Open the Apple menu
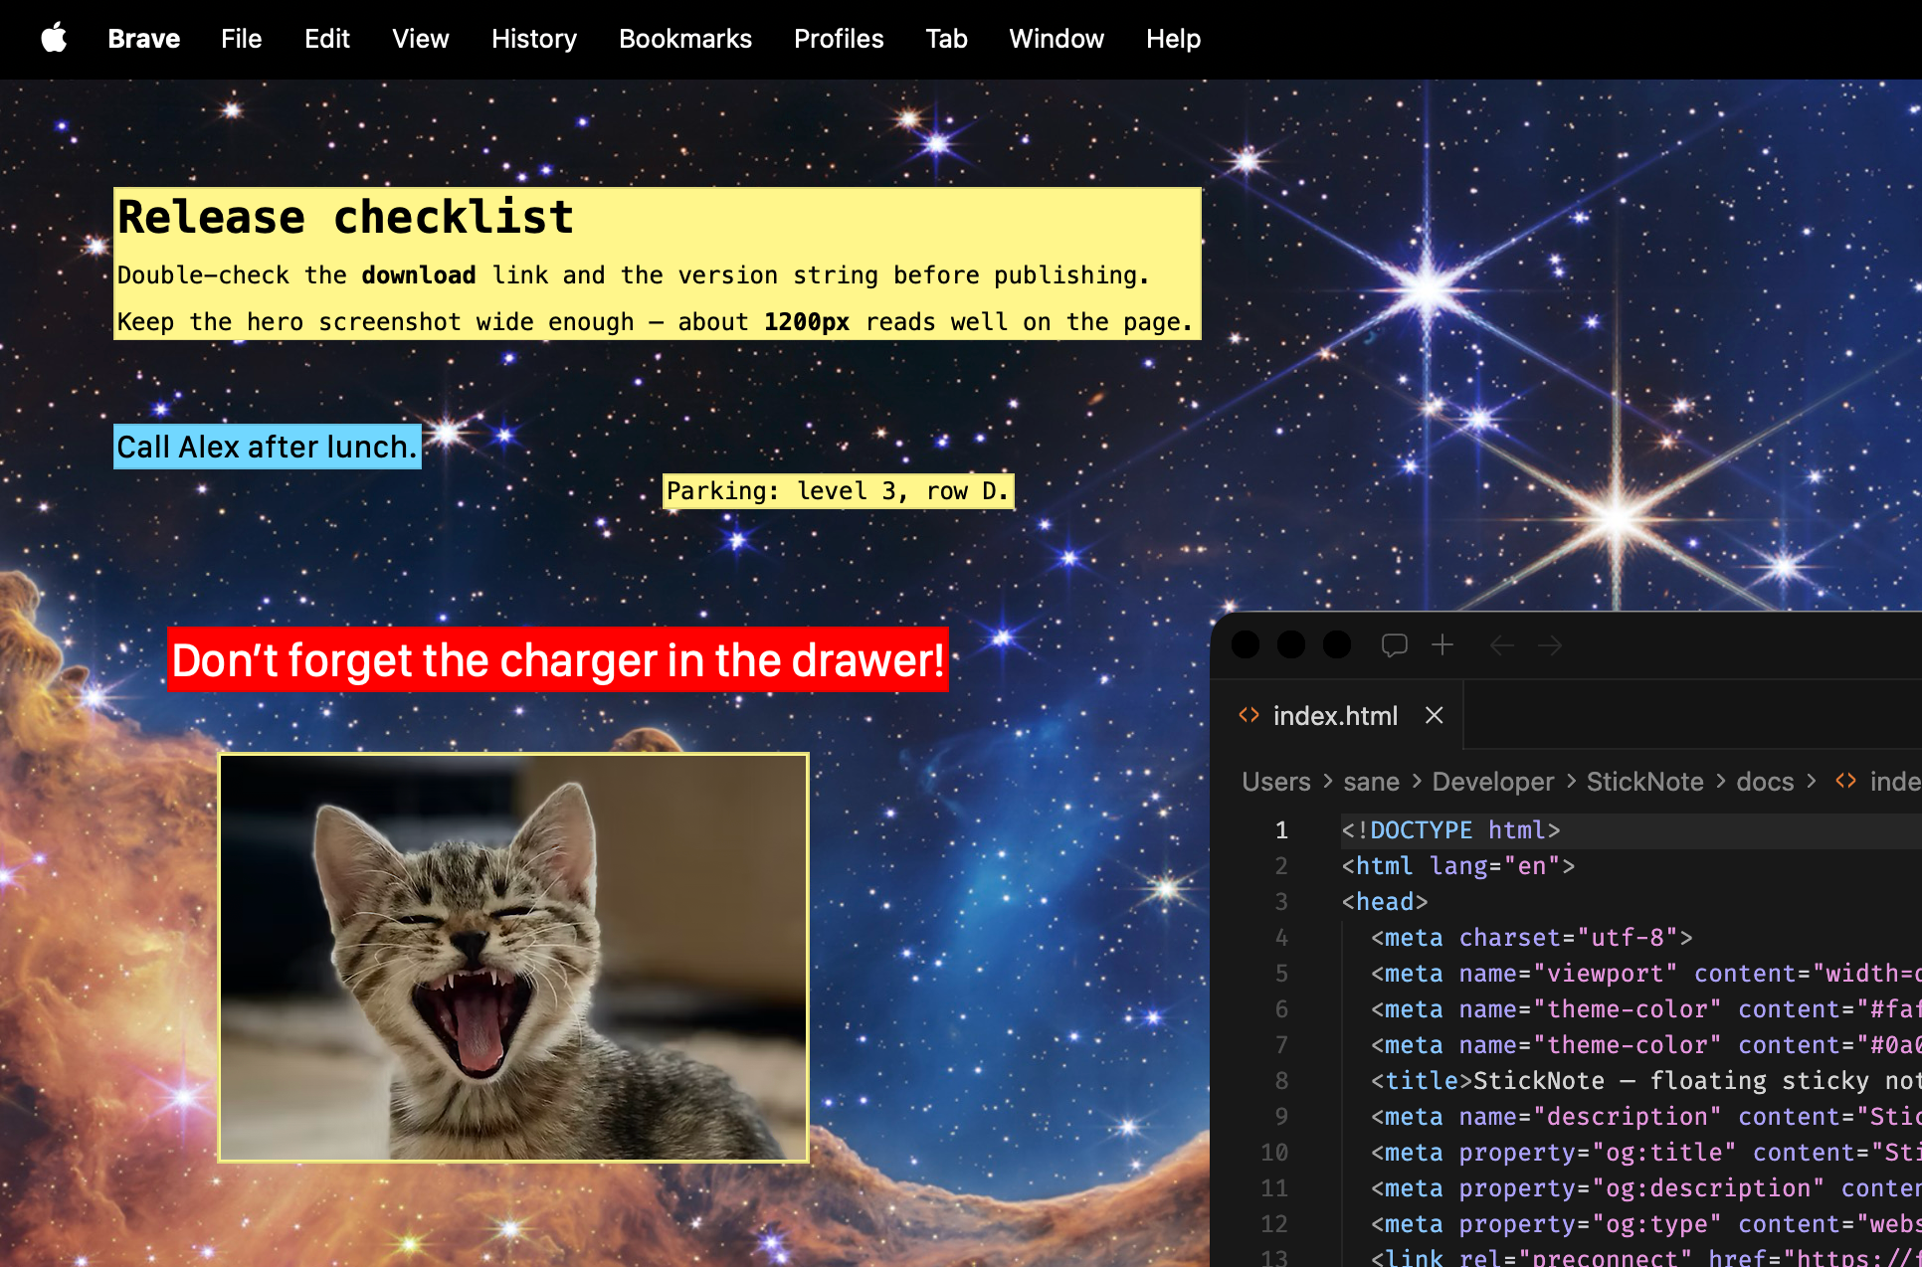 point(55,39)
